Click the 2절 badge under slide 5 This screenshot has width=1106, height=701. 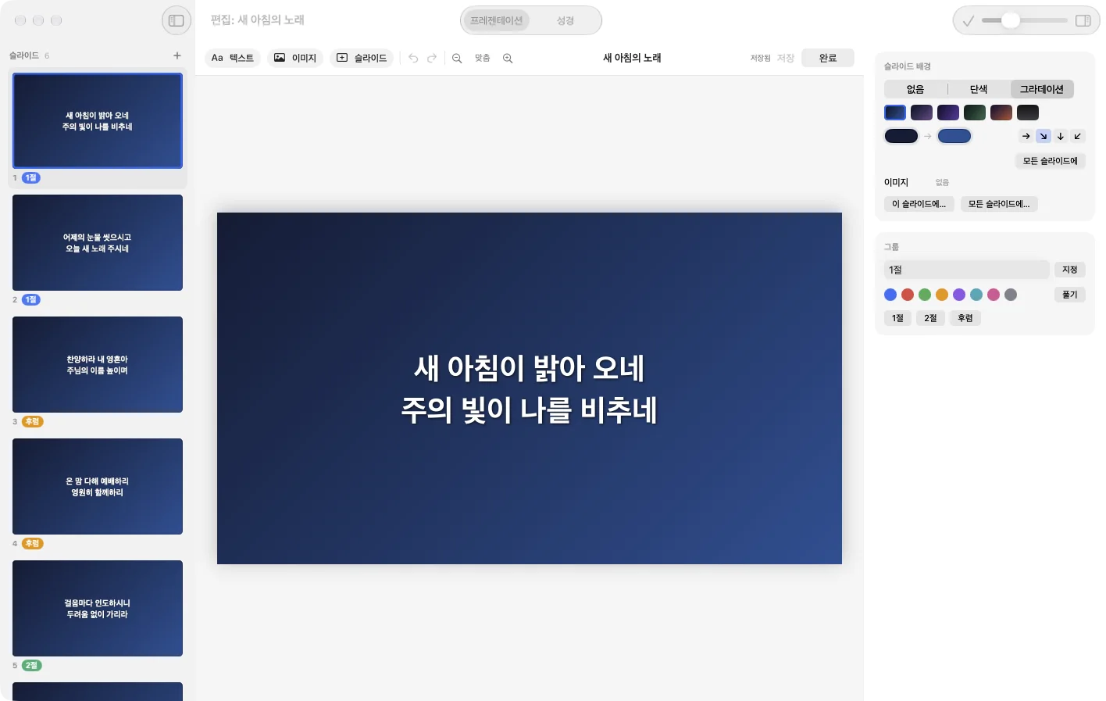[x=31, y=666]
